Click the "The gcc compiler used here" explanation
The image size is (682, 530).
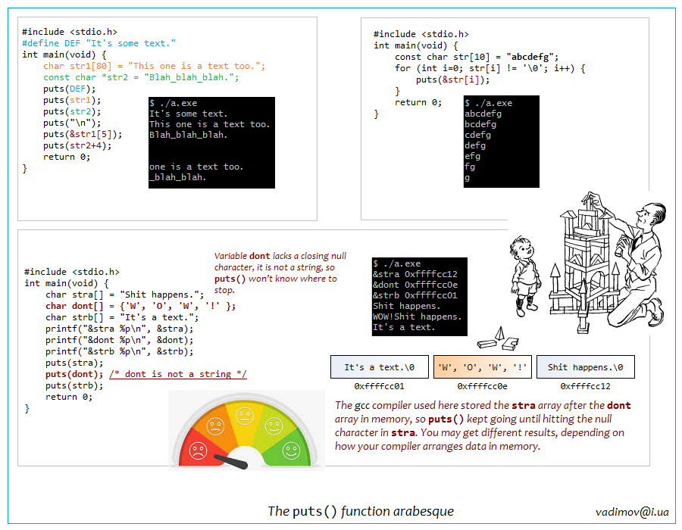pos(483,426)
